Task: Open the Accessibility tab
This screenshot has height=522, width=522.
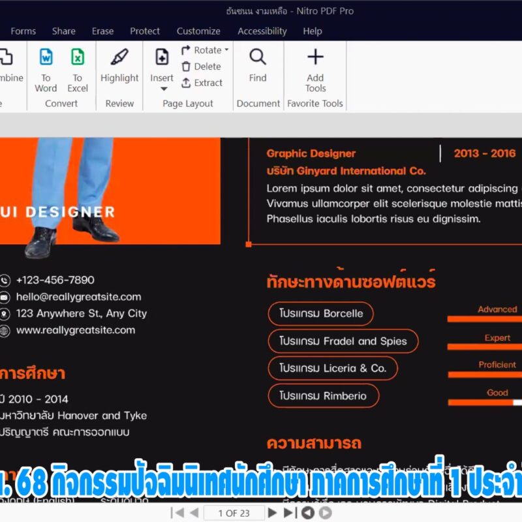Action: click(262, 31)
